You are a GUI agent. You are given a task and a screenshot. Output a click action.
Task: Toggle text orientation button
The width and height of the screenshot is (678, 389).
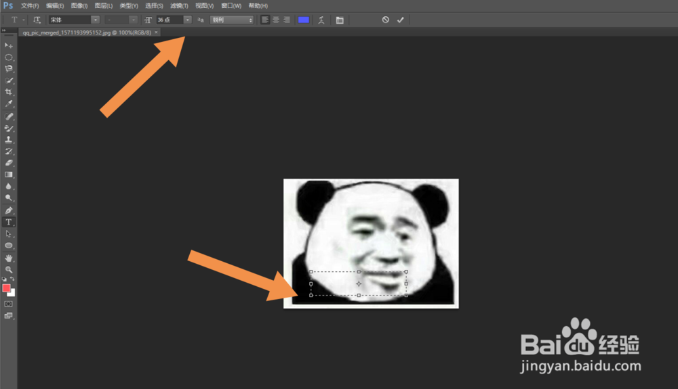37,20
